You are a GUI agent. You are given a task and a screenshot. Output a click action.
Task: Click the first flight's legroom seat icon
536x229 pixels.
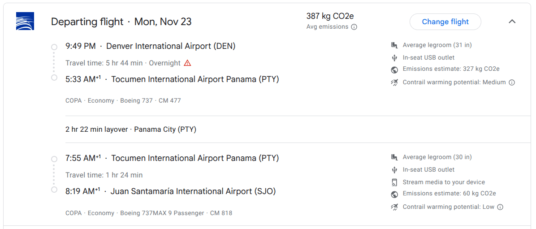click(x=394, y=45)
